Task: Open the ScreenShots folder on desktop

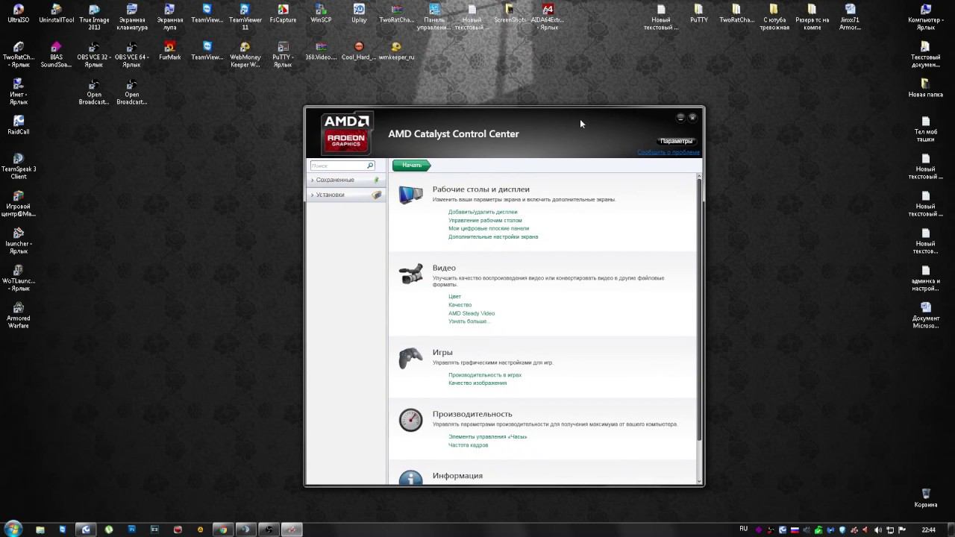Action: click(510, 13)
